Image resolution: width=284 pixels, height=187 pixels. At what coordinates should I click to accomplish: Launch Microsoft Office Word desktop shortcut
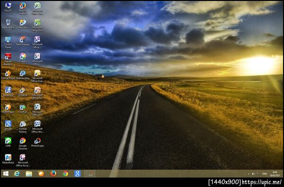click(37, 127)
